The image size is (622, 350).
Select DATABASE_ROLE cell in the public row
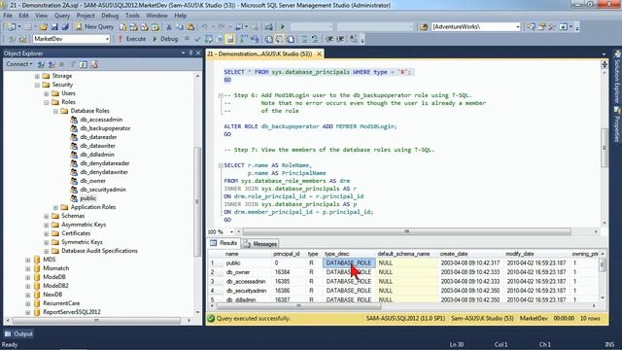(x=349, y=263)
